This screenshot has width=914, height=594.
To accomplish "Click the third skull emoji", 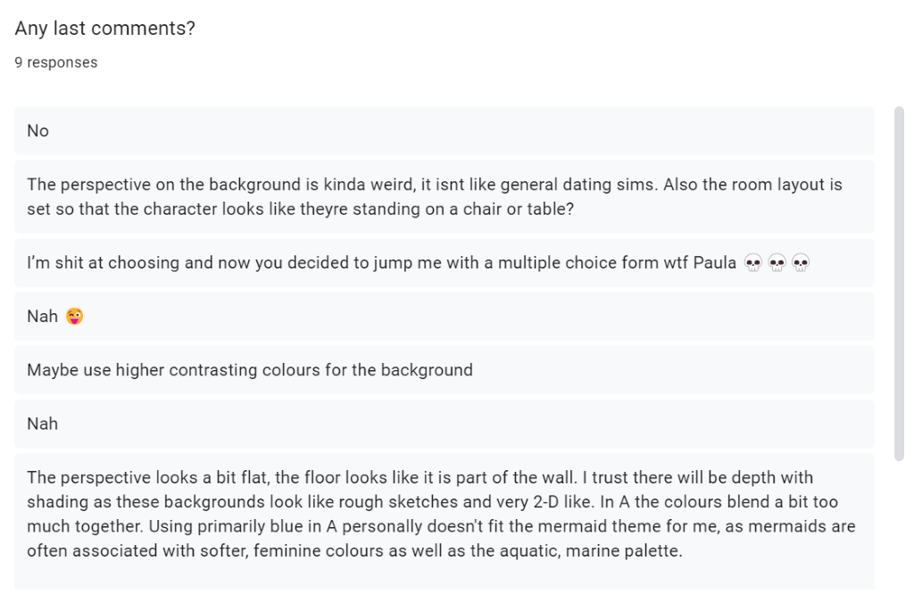I will pos(801,263).
